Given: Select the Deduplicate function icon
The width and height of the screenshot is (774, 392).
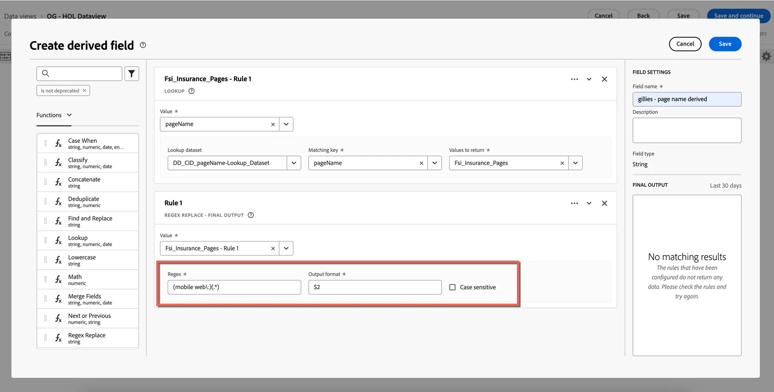Looking at the screenshot, I should [x=59, y=202].
